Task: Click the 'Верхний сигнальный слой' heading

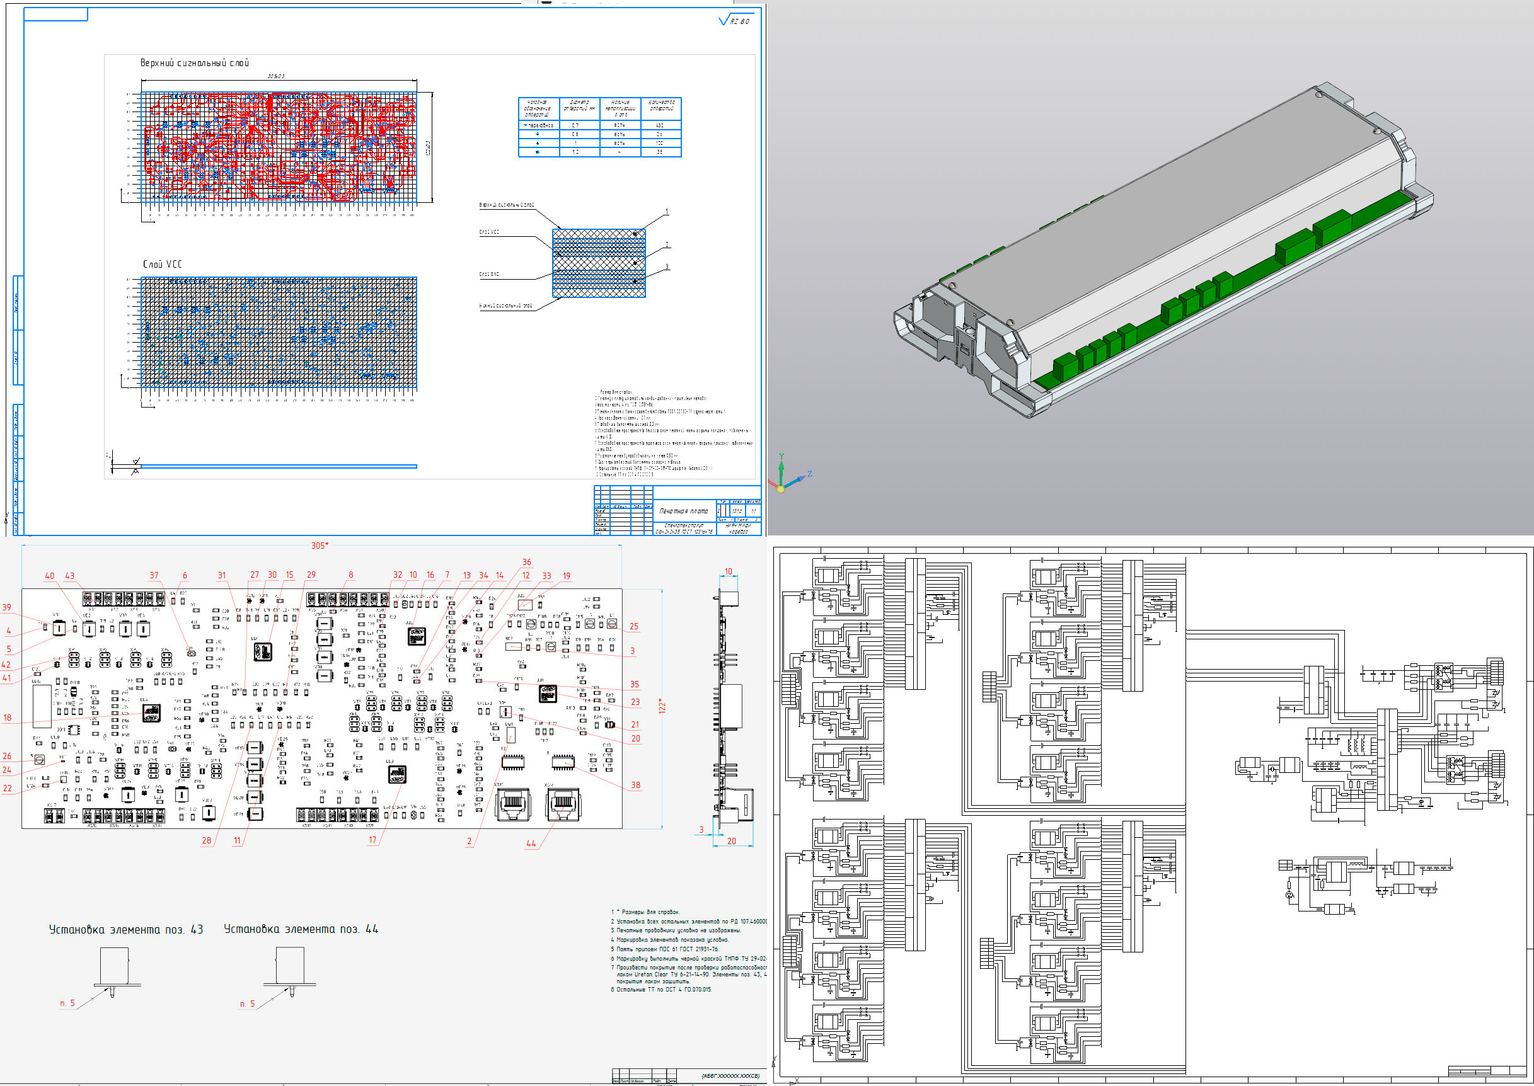Action: tap(195, 63)
